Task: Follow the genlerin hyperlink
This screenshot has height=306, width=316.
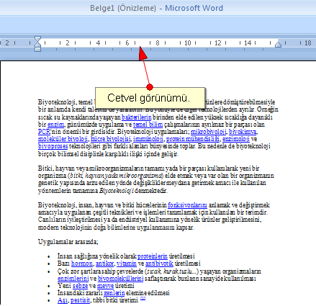Action: (114, 293)
